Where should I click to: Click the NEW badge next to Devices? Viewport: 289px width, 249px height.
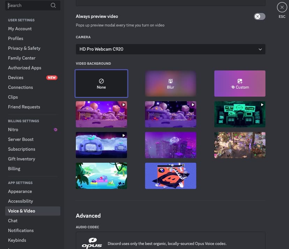52,78
